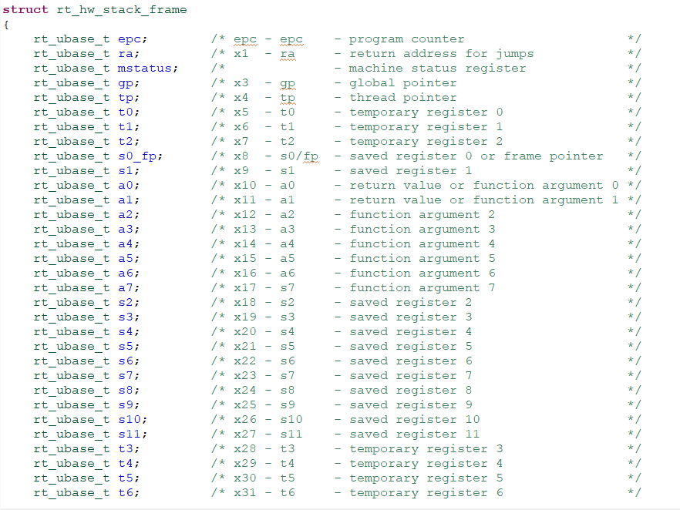
Task: Click 'return address for jumps' comment
Action: pos(442,54)
